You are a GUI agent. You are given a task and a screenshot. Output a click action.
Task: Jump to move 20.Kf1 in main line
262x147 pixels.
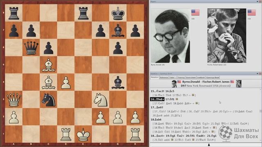point(190,136)
